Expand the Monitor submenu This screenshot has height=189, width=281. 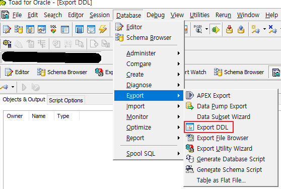tap(149, 117)
